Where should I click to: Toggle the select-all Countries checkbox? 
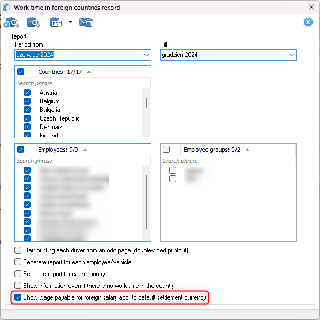pos(21,72)
